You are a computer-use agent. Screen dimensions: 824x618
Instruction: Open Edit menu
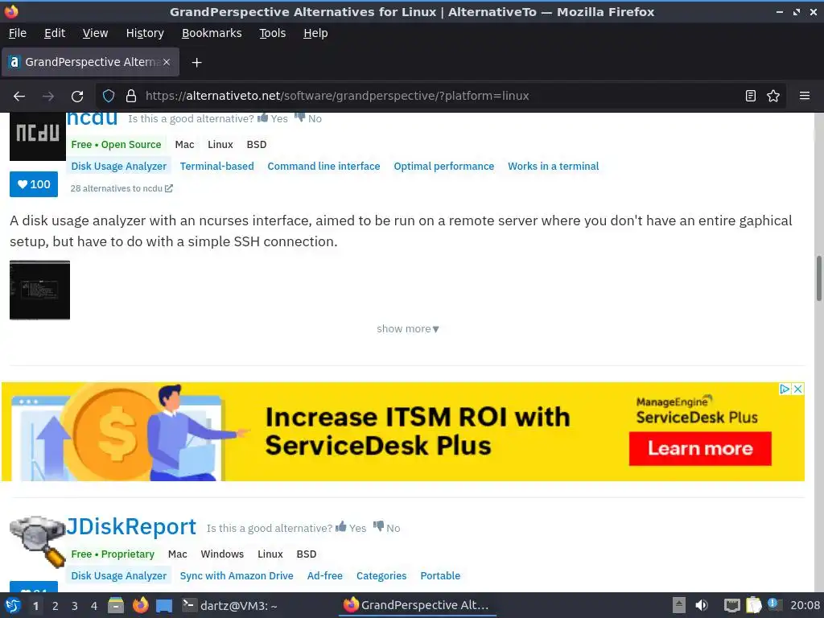tap(55, 33)
